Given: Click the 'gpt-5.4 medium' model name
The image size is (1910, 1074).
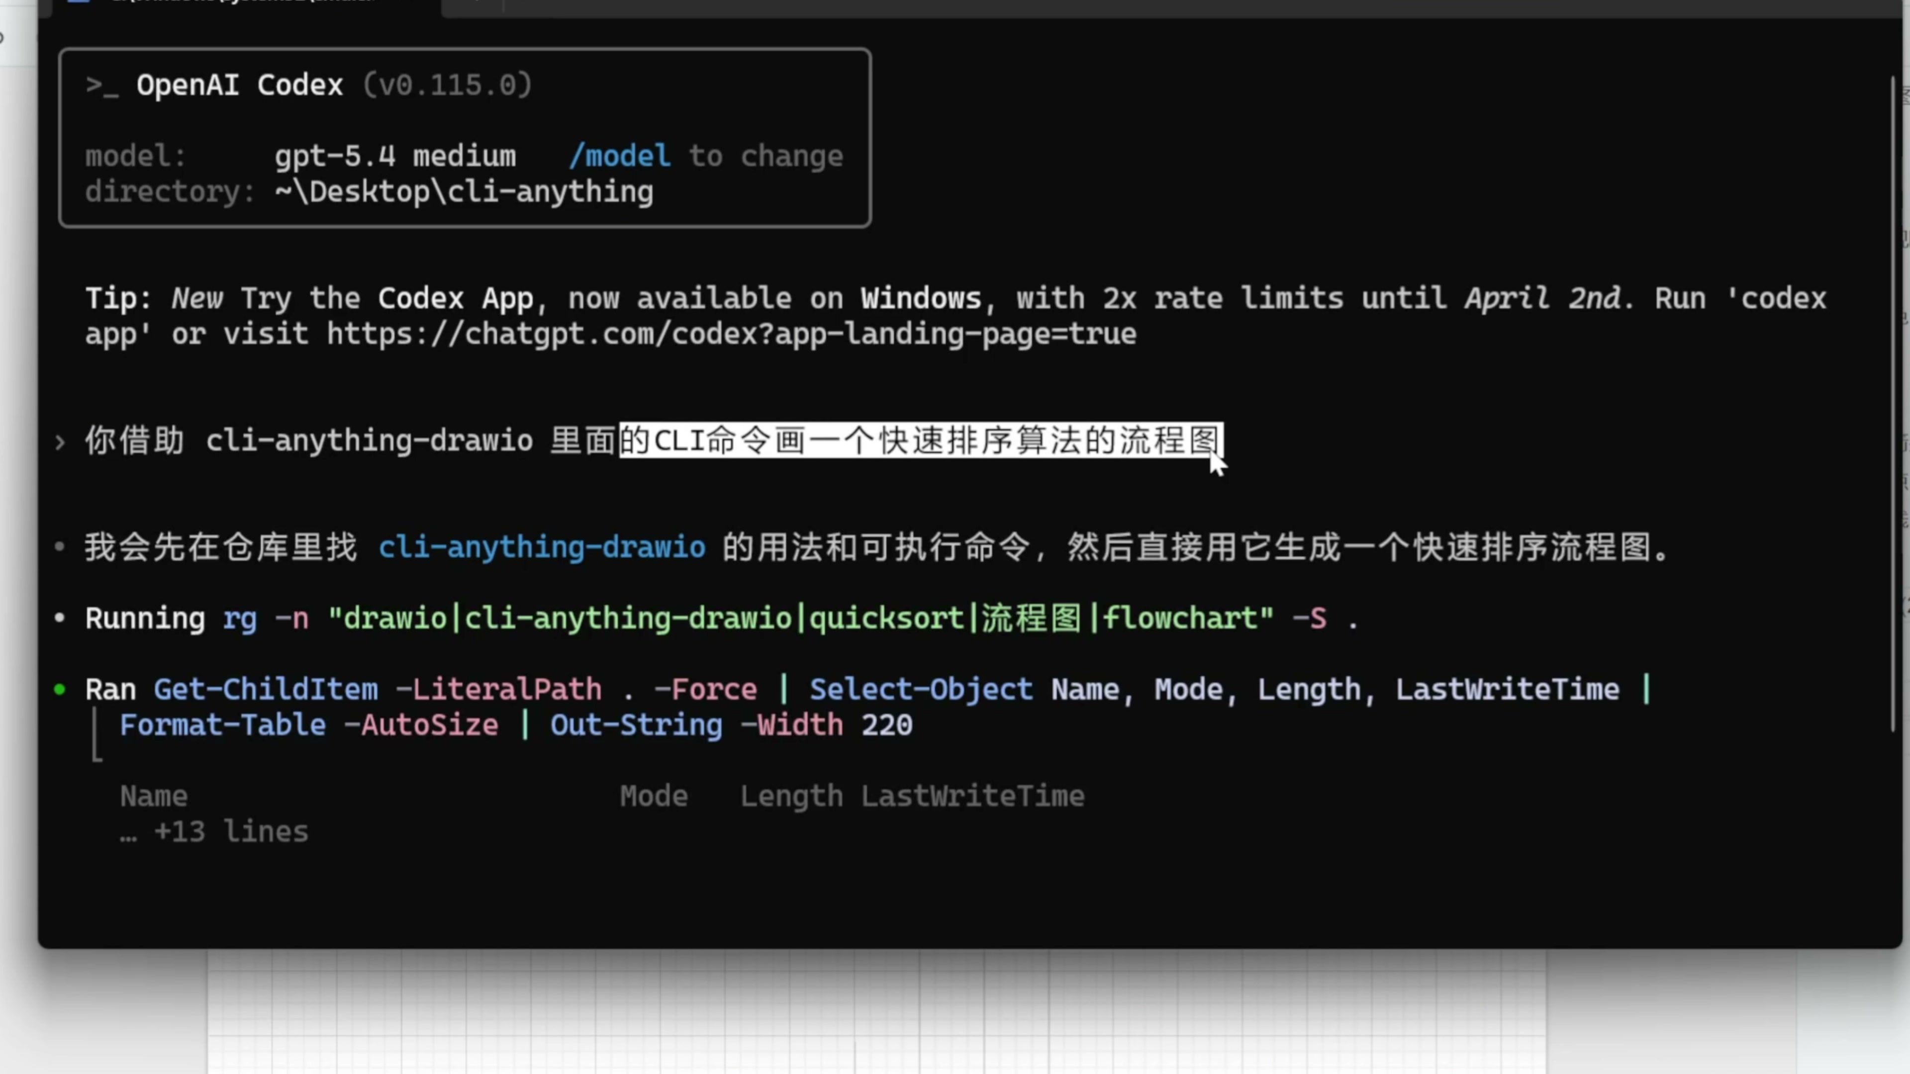Looking at the screenshot, I should point(394,157).
